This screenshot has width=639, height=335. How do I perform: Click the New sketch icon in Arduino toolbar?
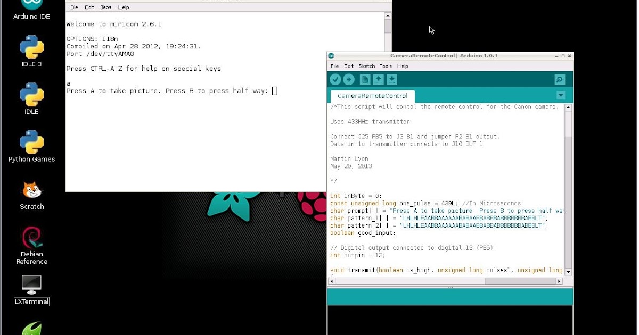click(365, 79)
